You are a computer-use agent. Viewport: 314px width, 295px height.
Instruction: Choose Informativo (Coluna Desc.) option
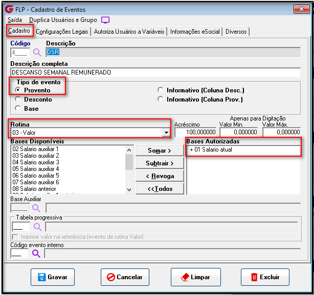160,90
